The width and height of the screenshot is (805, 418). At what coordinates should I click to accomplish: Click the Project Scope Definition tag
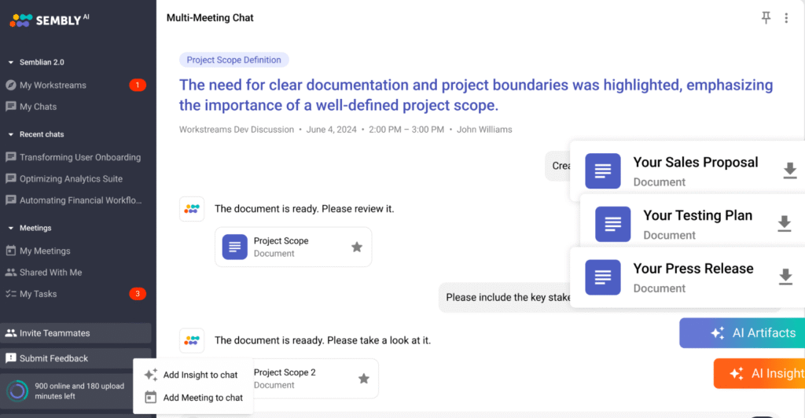coord(233,60)
